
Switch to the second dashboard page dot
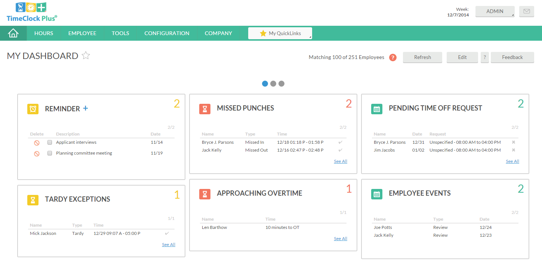pos(273,84)
